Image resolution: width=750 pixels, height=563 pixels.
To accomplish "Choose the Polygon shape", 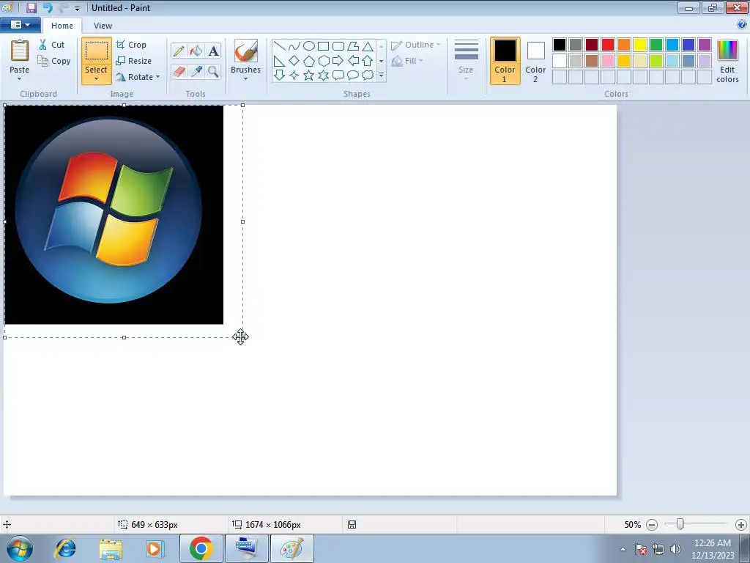I will (353, 46).
